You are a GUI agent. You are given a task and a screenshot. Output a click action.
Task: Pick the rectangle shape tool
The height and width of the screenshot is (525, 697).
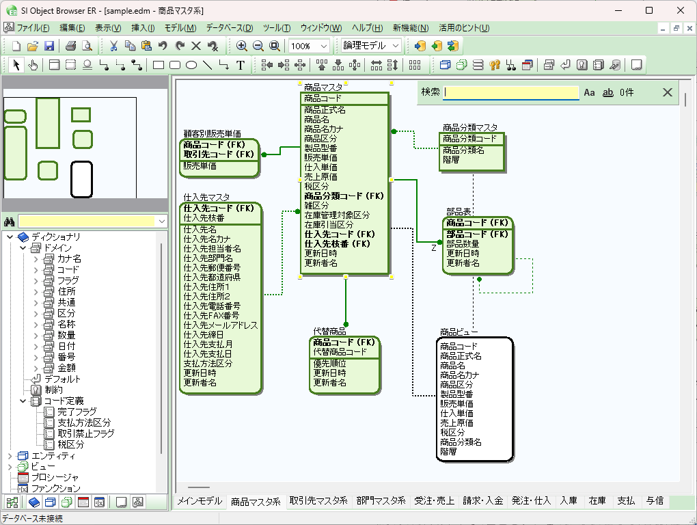click(x=159, y=66)
